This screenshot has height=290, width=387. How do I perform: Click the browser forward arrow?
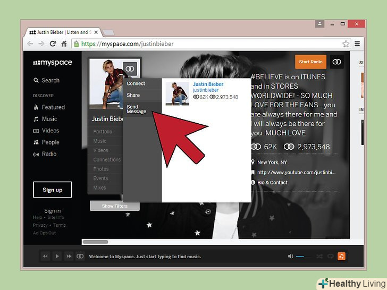41,44
